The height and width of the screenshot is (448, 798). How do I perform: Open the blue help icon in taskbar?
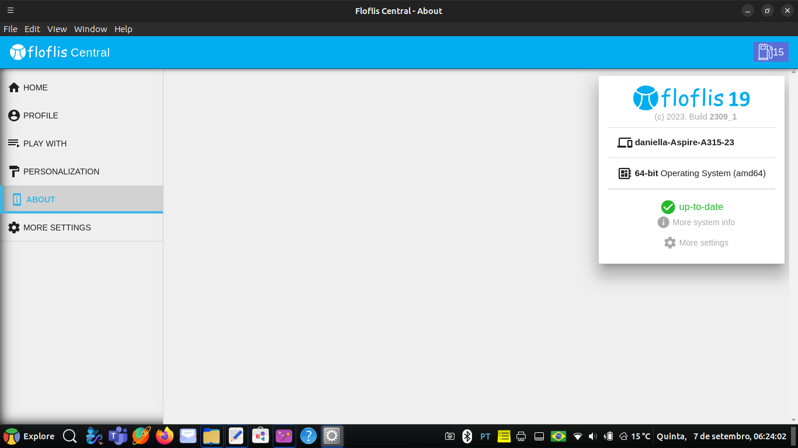308,436
